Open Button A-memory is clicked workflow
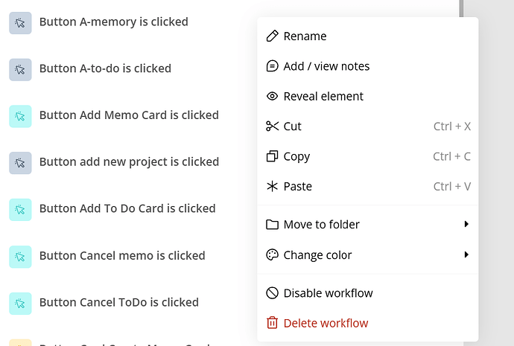Viewport: 514px width, 346px height. click(x=114, y=22)
